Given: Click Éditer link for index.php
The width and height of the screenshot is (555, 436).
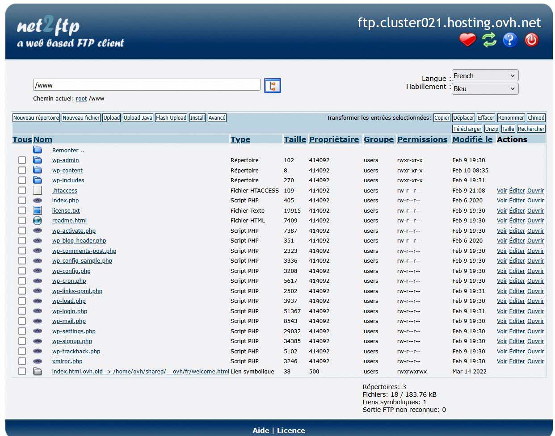Looking at the screenshot, I should [517, 201].
